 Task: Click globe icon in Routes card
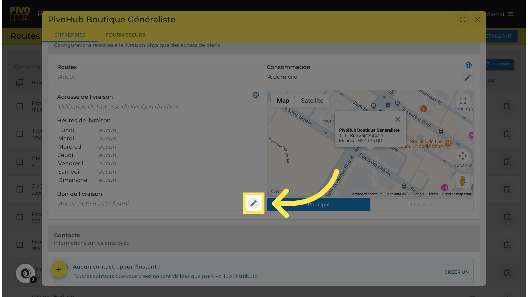[468, 65]
